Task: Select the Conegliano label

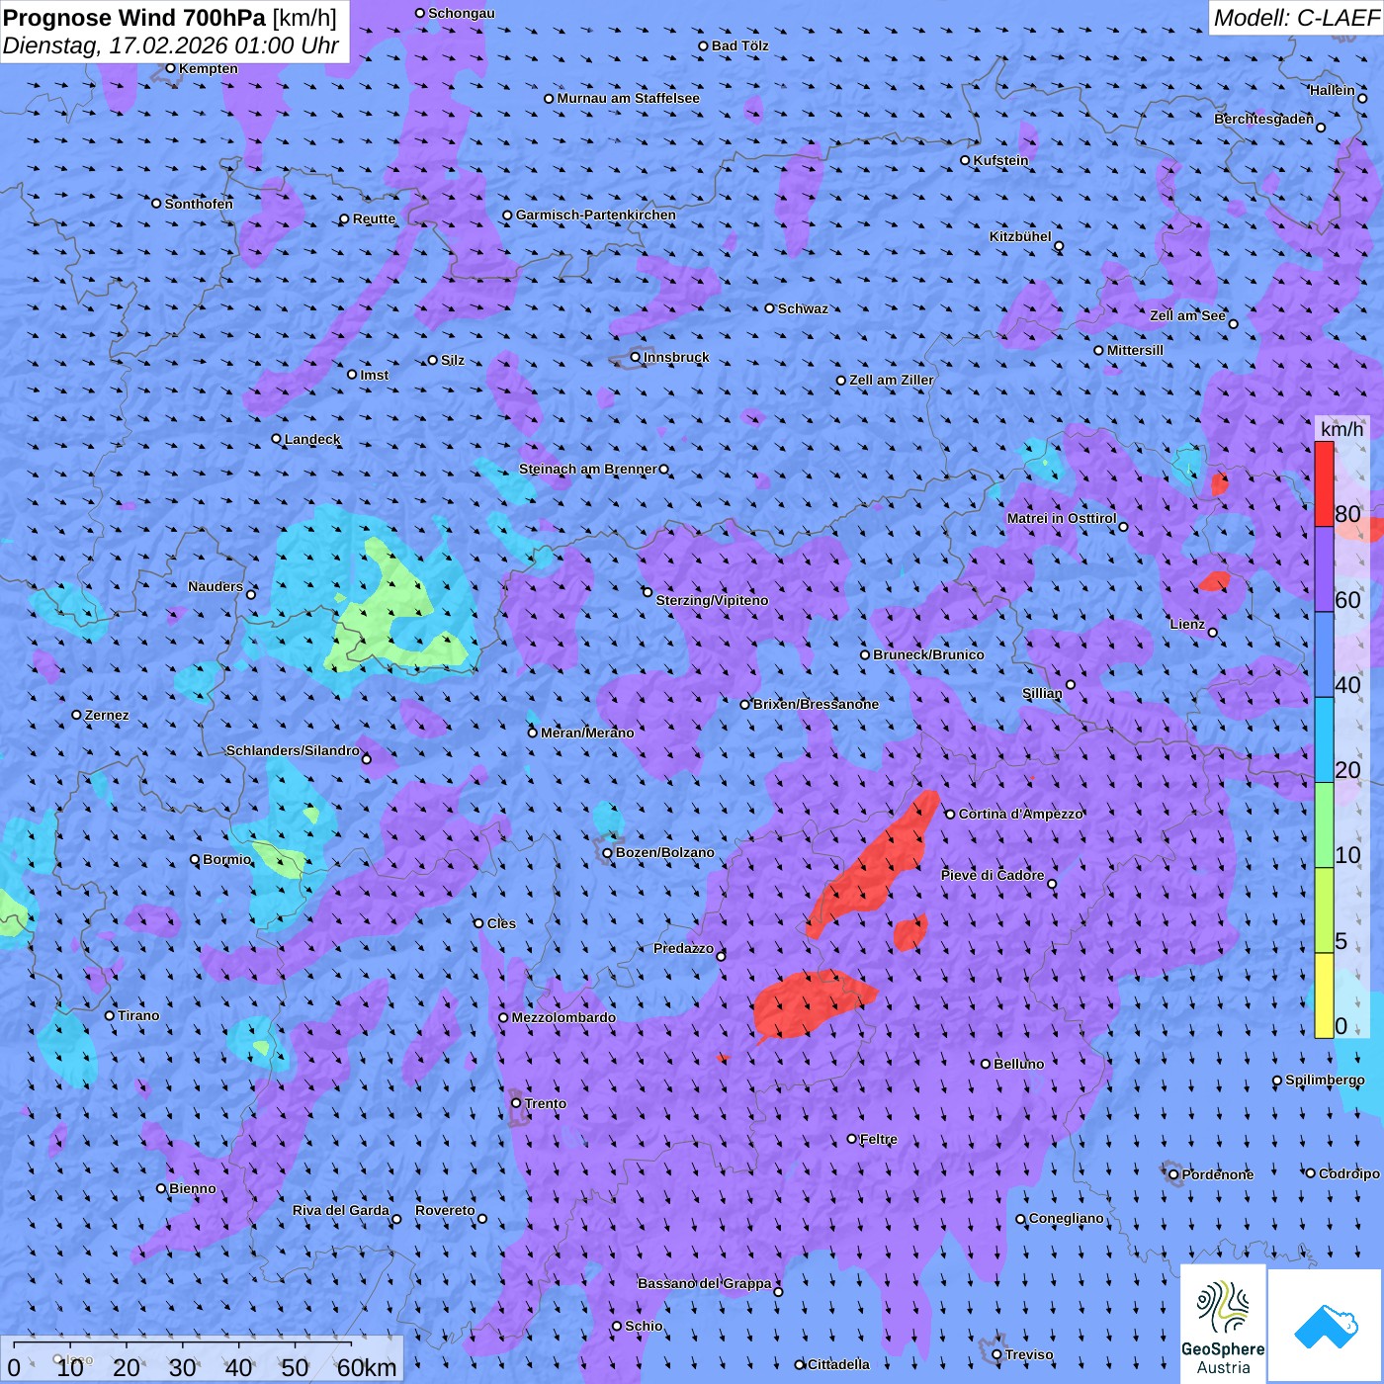Action: coord(1066,1218)
